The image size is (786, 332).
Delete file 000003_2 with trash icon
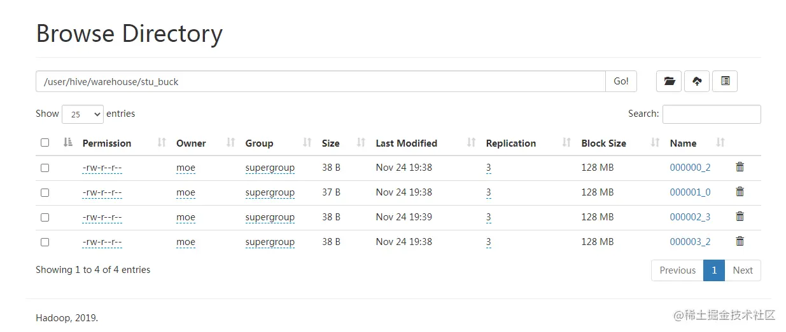click(x=740, y=241)
